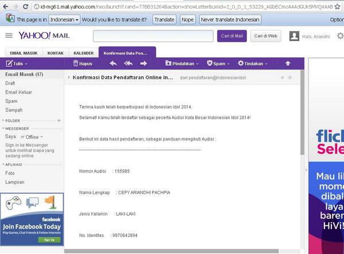Open the Lampiran application link
Screen dimensions: 344x254
15,182
